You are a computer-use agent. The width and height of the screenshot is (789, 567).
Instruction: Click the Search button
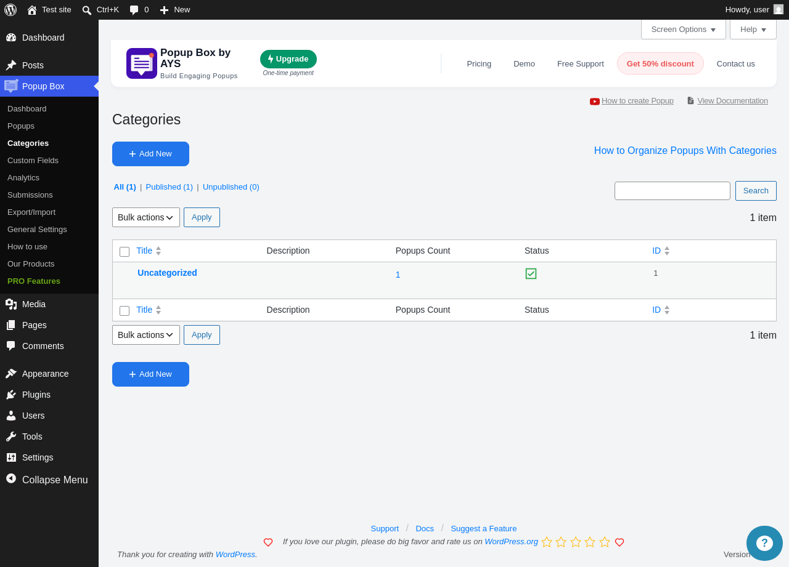pos(756,191)
